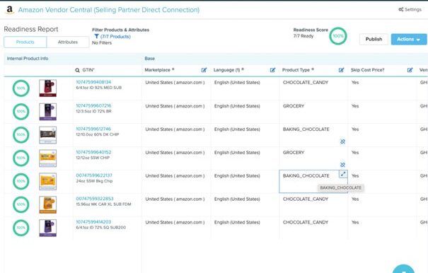Click Skip Cost Price Yes in 10747599414203 row
The width and height of the screenshot is (428, 273).
coord(382,228)
